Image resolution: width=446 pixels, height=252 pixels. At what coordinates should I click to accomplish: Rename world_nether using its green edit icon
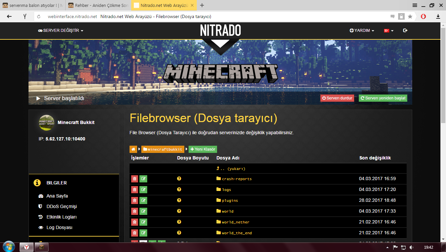pyautogui.click(x=143, y=222)
